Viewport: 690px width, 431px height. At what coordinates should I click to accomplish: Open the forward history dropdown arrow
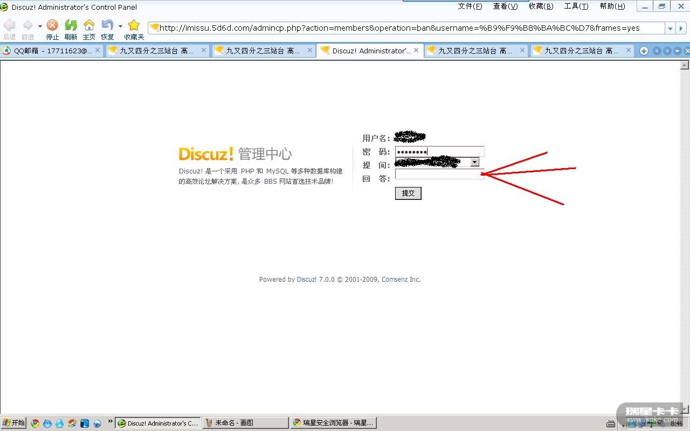coord(40,26)
